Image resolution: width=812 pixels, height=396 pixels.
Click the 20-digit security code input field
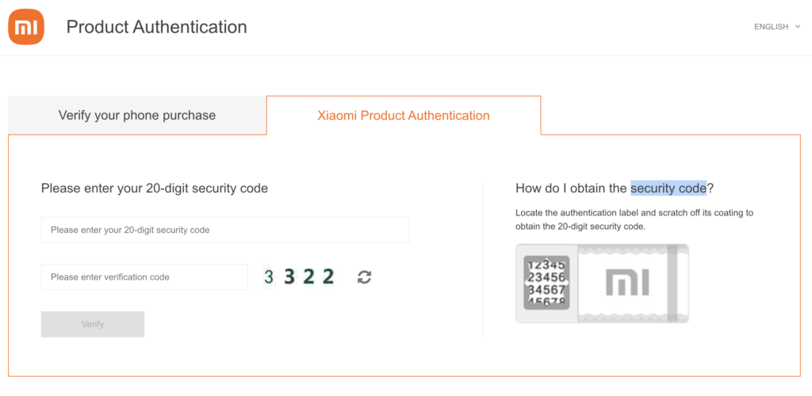[225, 230]
